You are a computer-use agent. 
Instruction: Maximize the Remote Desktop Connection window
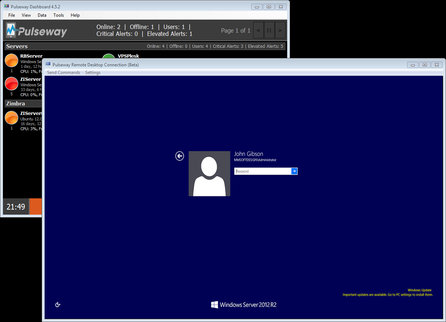tap(425, 65)
